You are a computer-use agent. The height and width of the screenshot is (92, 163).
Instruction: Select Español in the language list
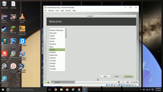(57, 52)
